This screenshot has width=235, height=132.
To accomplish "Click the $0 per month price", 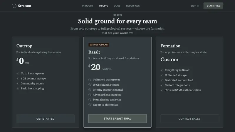I will 23,61.
